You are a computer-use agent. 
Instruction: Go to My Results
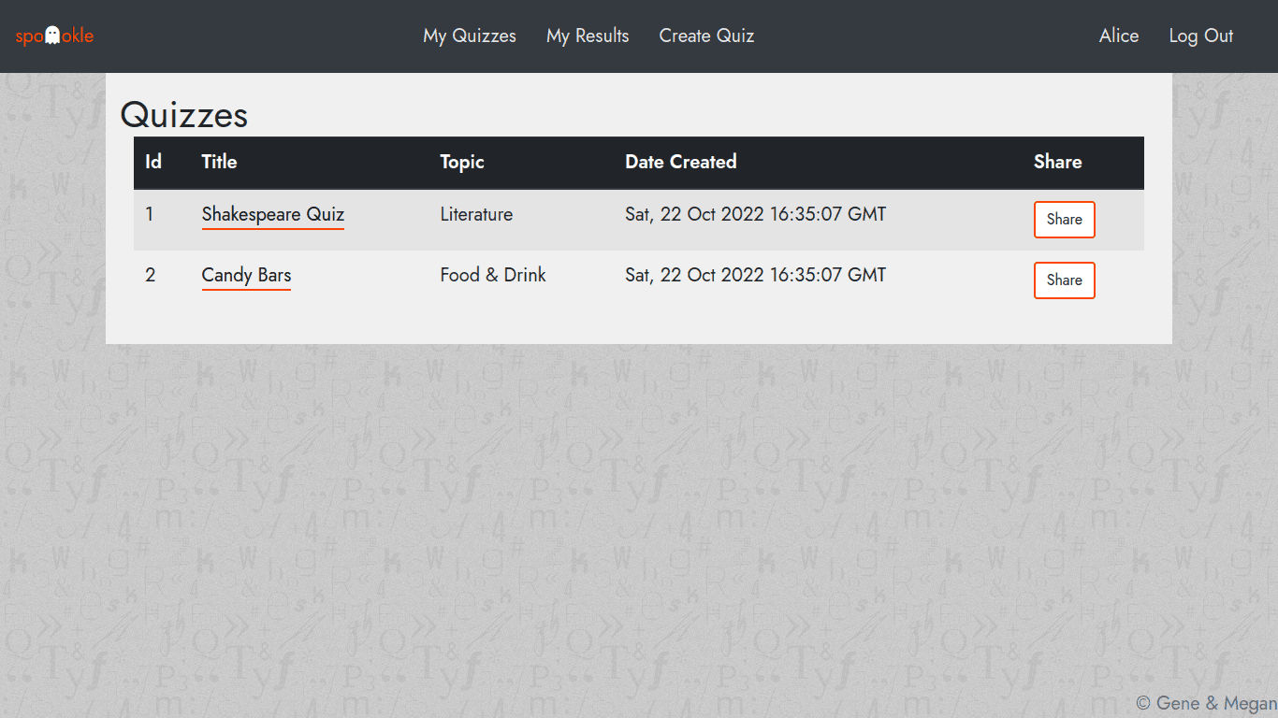tap(588, 36)
